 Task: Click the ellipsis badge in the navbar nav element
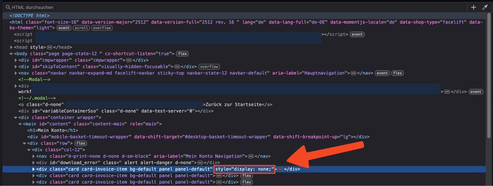[x=354, y=73]
